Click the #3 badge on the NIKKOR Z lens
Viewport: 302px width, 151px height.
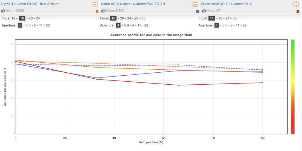click(295, 5)
